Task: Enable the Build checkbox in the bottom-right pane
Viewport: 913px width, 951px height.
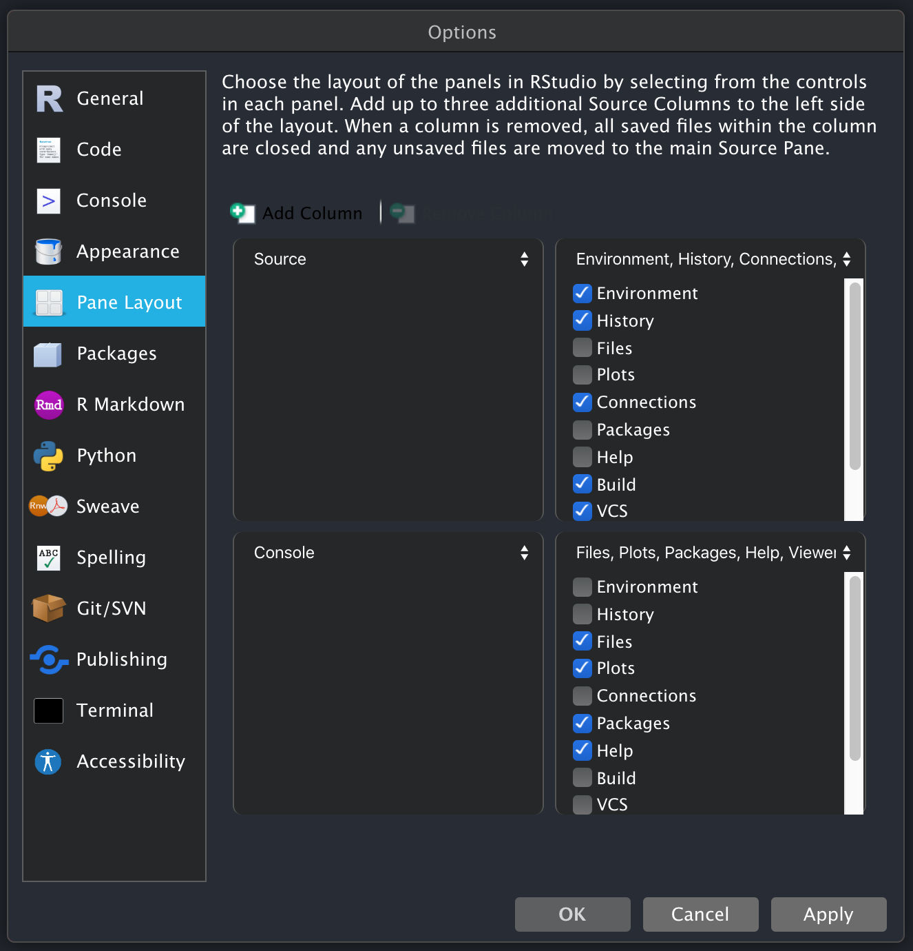Action: pyautogui.click(x=582, y=777)
